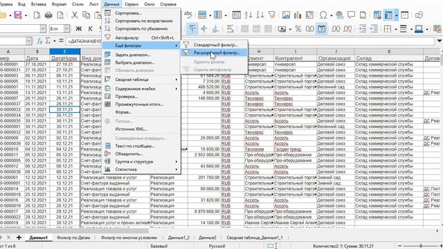Image resolution: width=443 pixels, height=249 pixels.
Task: Open the freeze rows dropdown arrow
Action: coord(397,15)
